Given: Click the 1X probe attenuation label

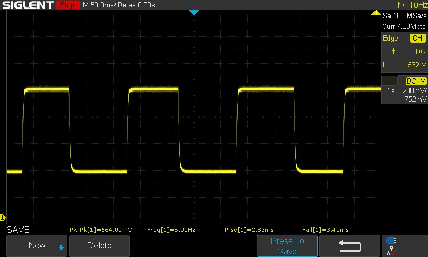Looking at the screenshot, I should pyautogui.click(x=391, y=90).
